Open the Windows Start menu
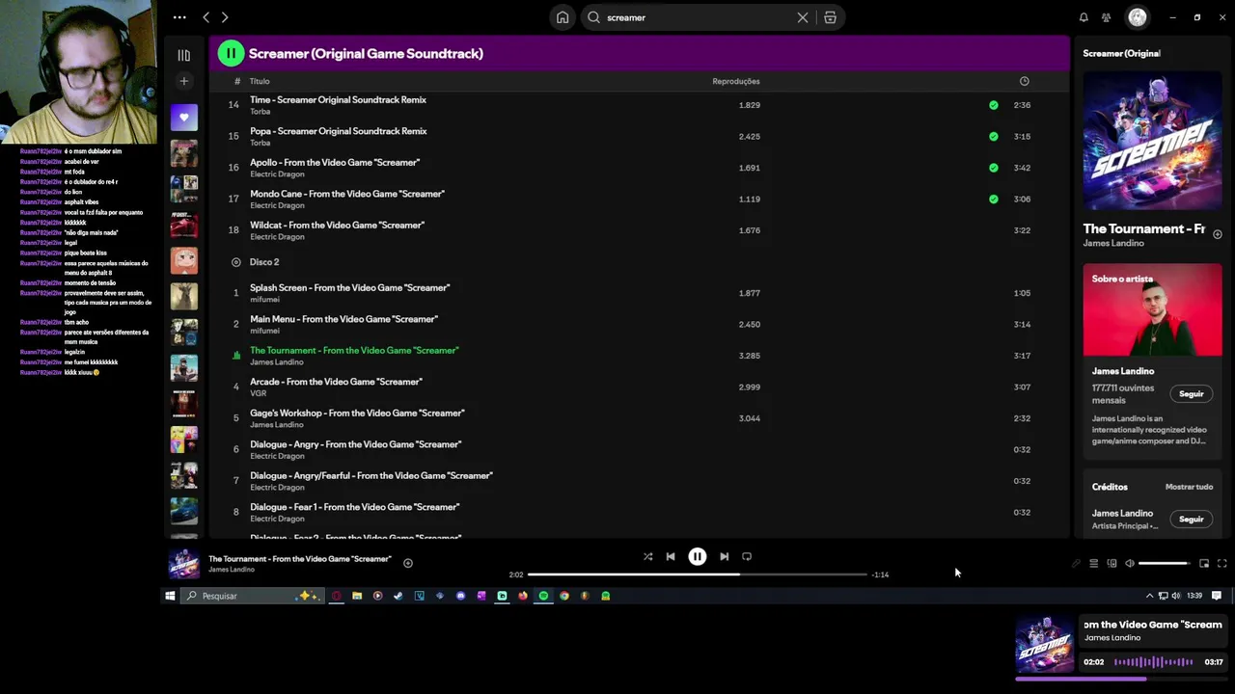1235x694 pixels. point(170,596)
